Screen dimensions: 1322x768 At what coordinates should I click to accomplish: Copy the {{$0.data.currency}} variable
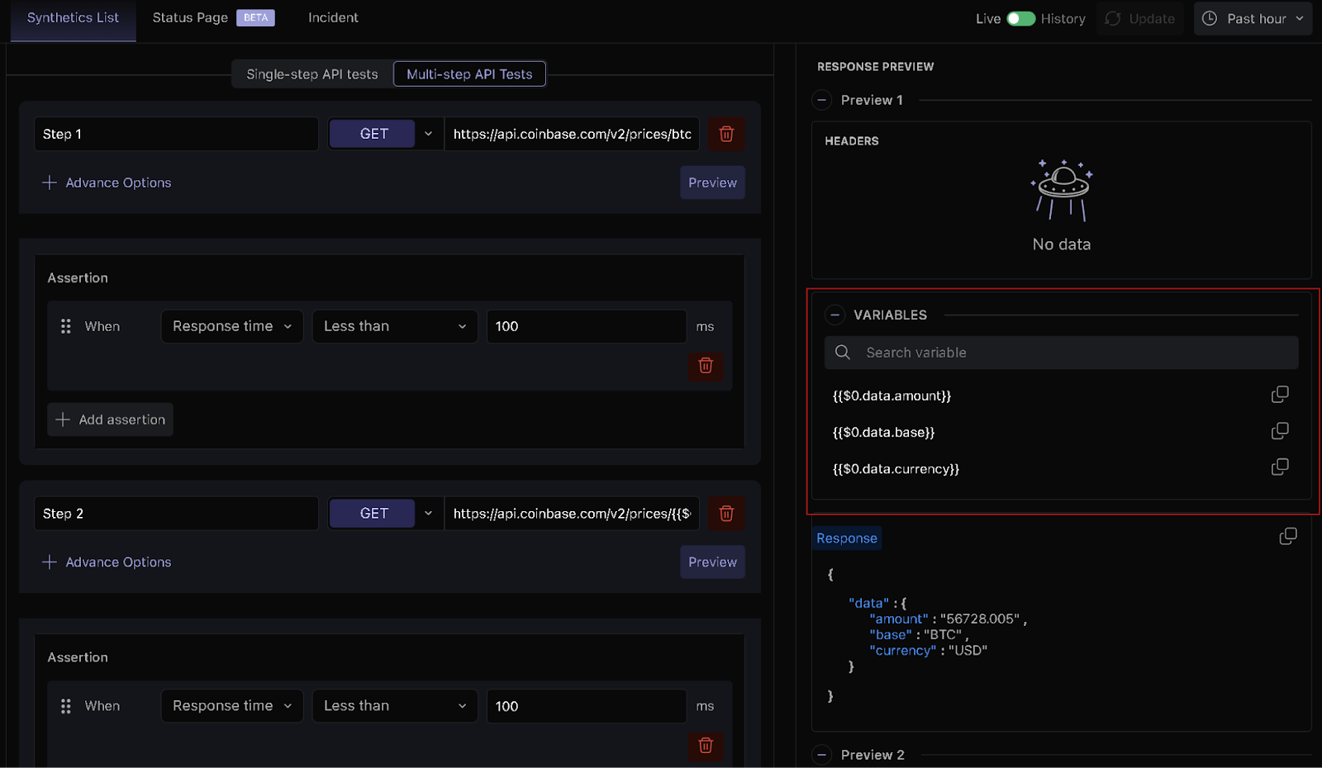pyautogui.click(x=1280, y=467)
